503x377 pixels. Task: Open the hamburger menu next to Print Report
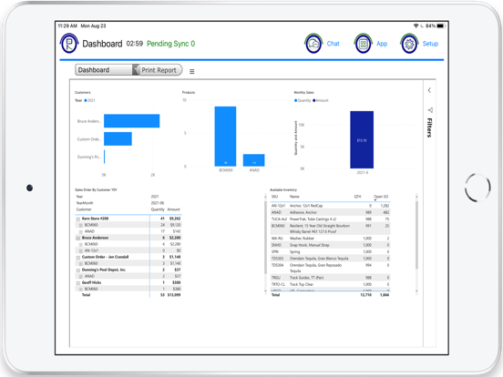click(192, 71)
